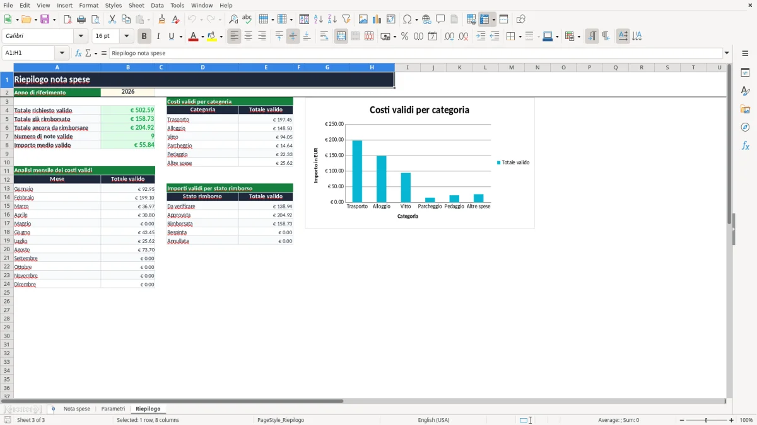Click the Cut scissors icon

click(112, 20)
